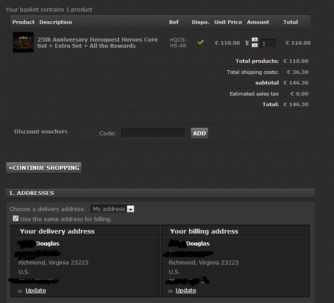Click inside the amount quantity field
The image size is (334, 303).
click(268, 43)
